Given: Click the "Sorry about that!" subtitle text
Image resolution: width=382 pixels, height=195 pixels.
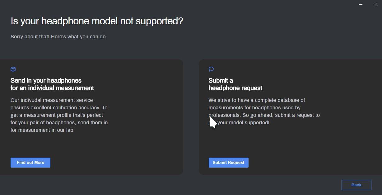Looking at the screenshot, I should (x=59, y=37).
